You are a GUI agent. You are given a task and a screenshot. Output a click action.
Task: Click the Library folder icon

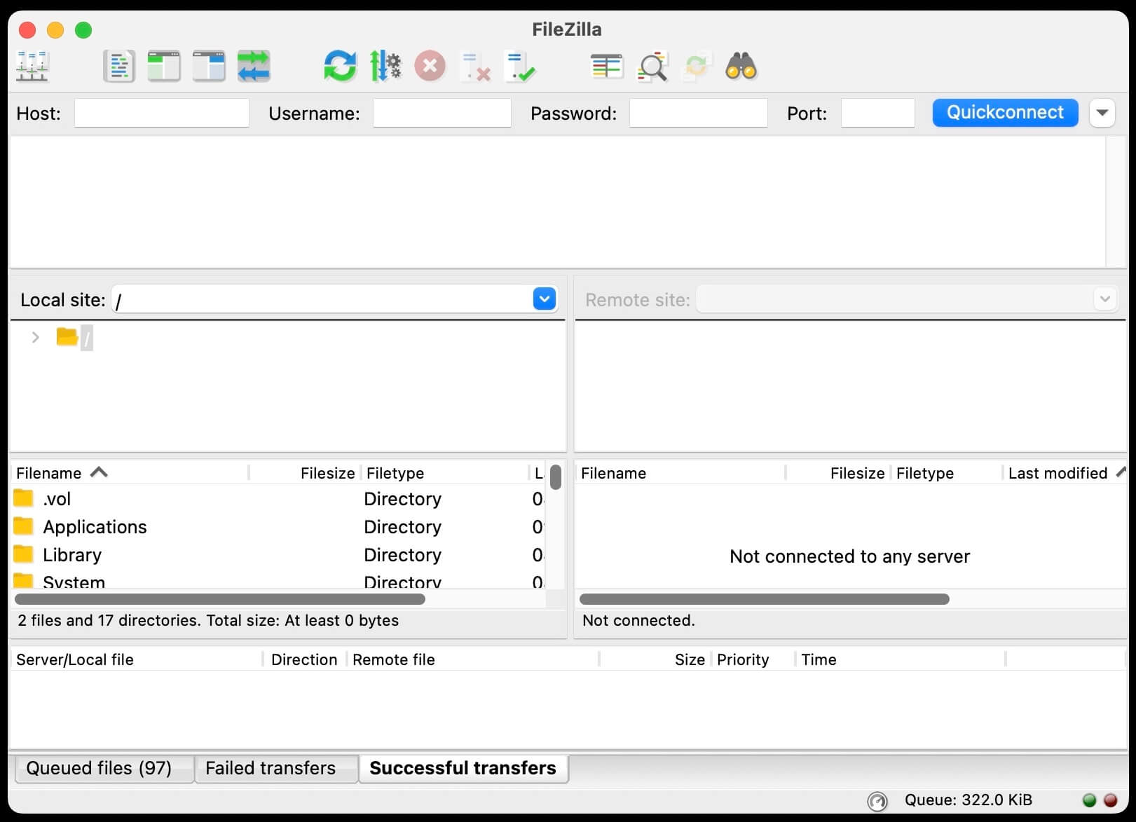click(x=23, y=554)
